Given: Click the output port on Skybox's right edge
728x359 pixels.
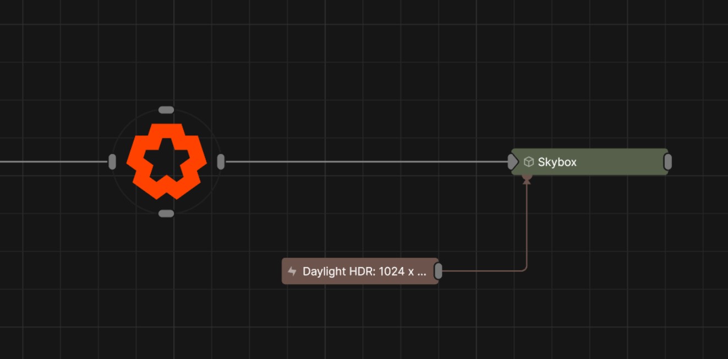Looking at the screenshot, I should [x=667, y=162].
